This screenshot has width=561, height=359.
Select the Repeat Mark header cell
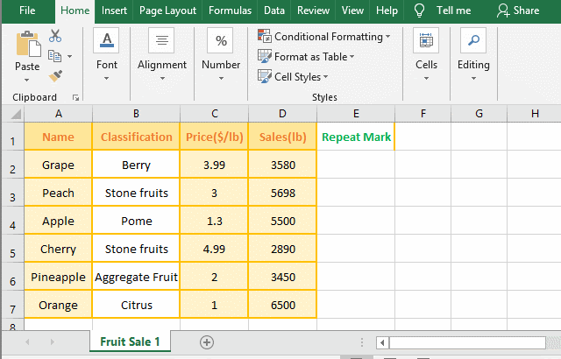(356, 137)
